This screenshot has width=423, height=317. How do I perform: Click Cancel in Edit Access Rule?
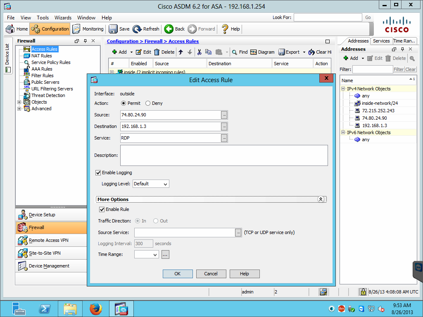click(x=211, y=274)
